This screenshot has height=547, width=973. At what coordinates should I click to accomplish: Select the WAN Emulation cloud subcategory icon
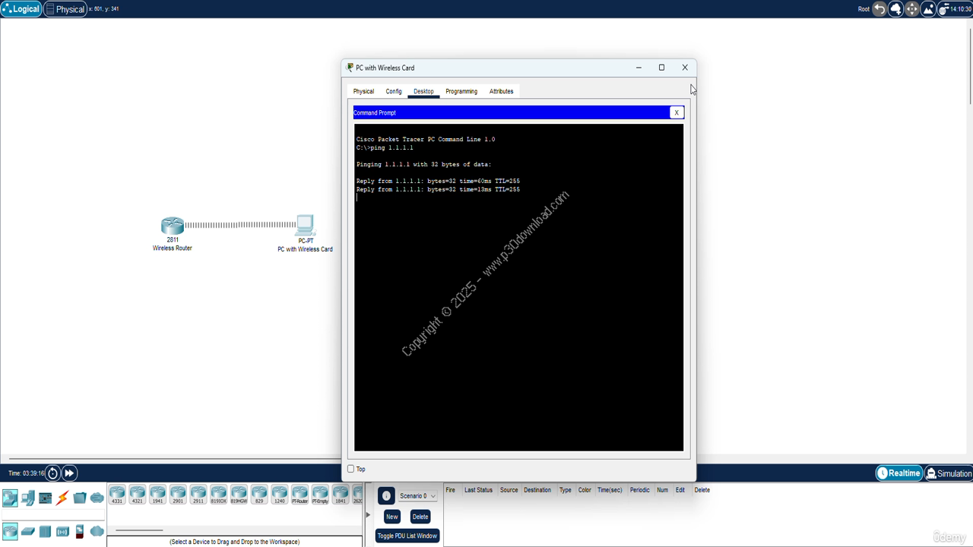point(97,531)
